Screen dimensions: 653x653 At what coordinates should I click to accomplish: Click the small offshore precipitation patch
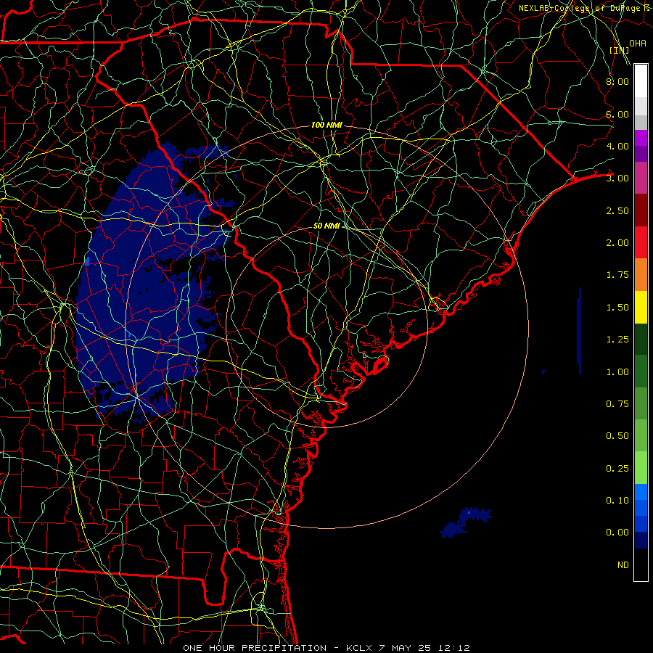tap(467, 522)
